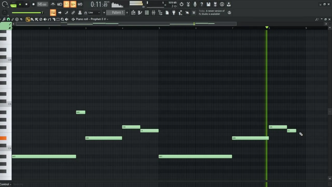Select the A#4 note
Image resolution: width=332 pixels, height=187 pixels.
pyautogui.click(x=81, y=112)
